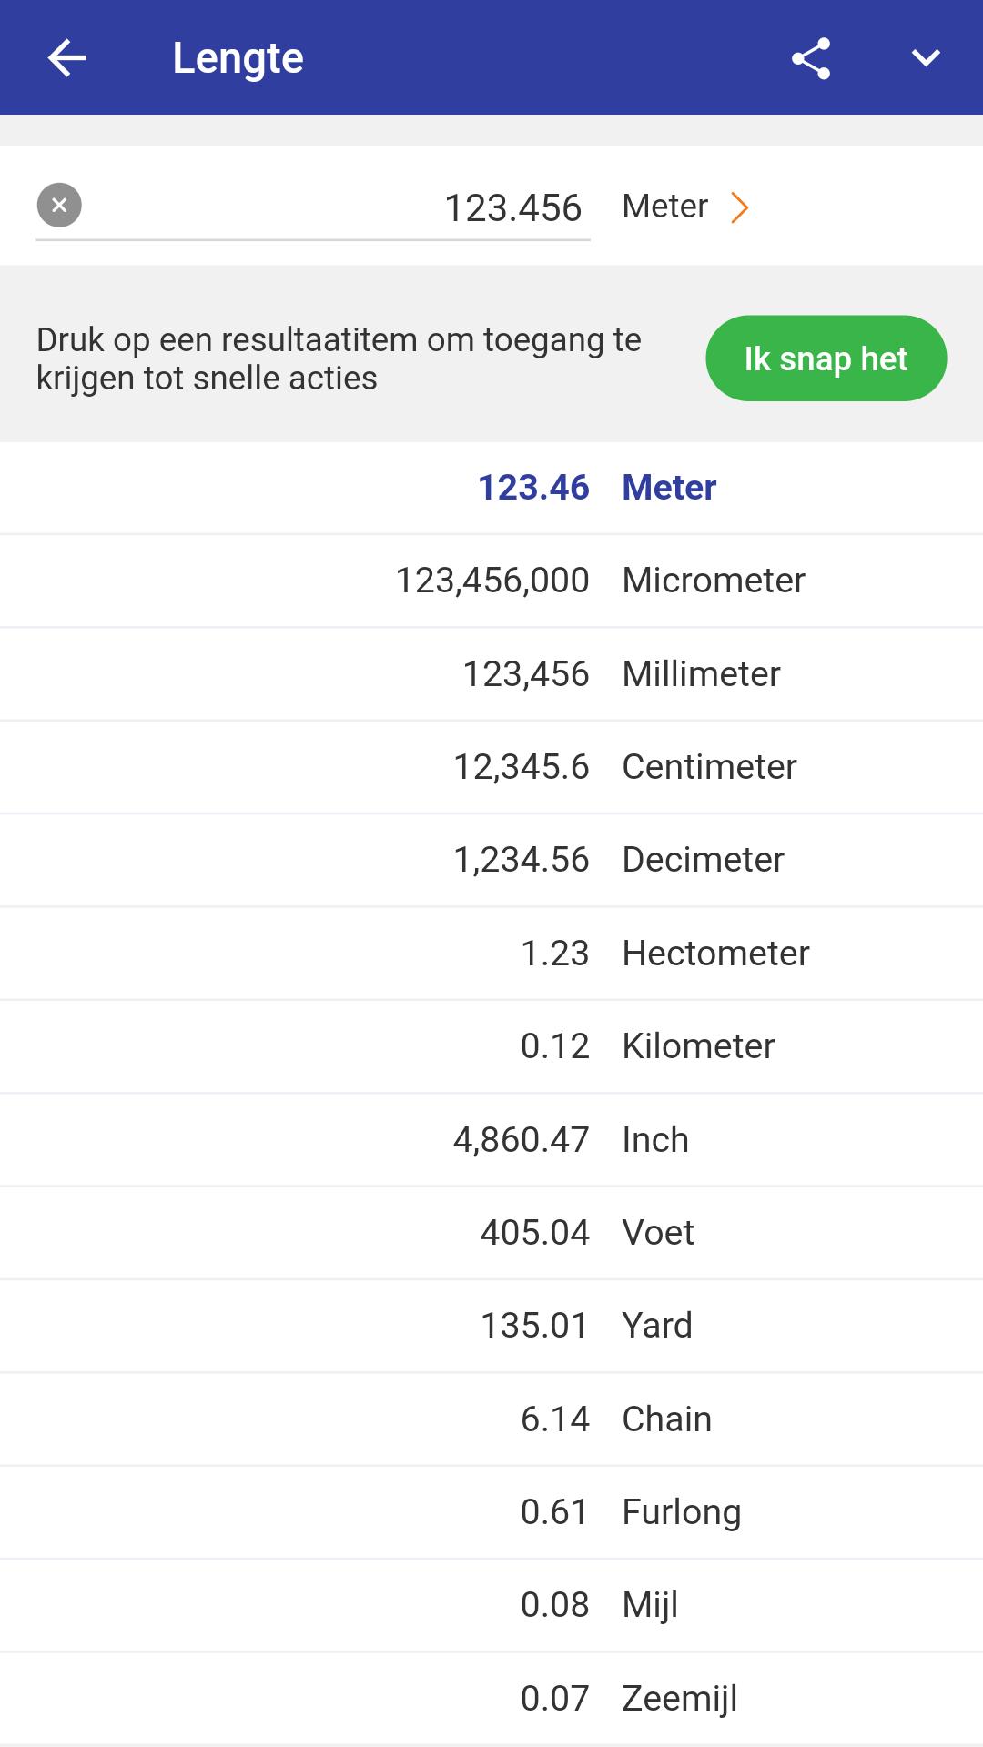The image size is (983, 1747).
Task: Choose the Meter source unit label
Action: point(664,207)
